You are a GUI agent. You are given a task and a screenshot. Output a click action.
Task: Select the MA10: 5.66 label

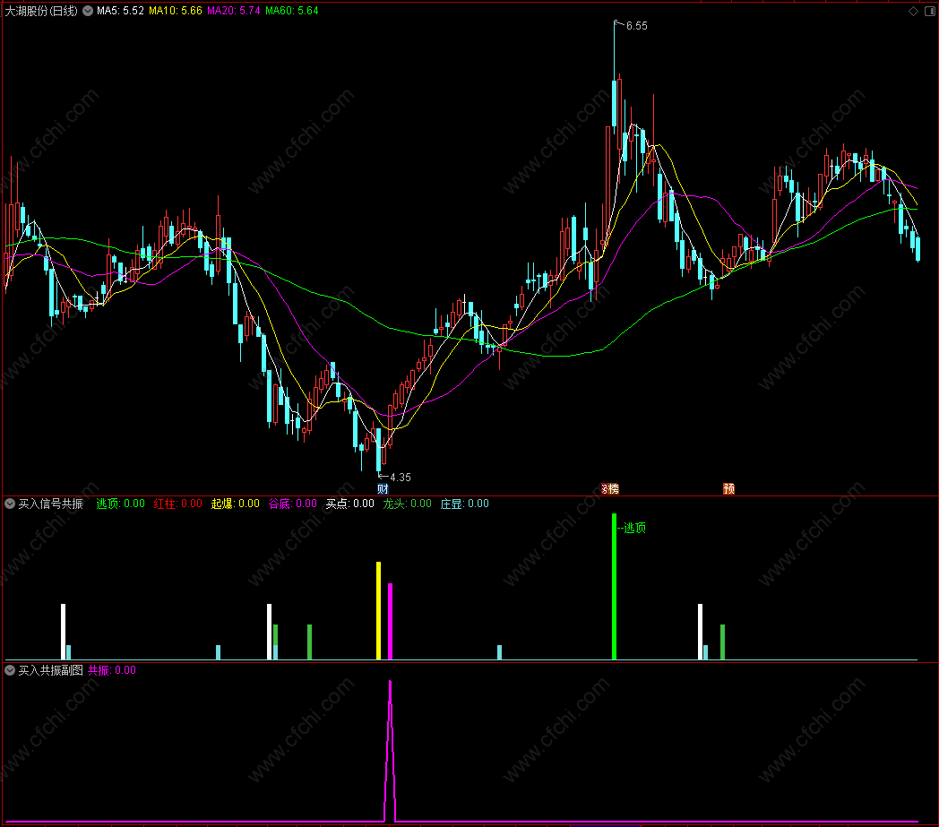tap(176, 11)
